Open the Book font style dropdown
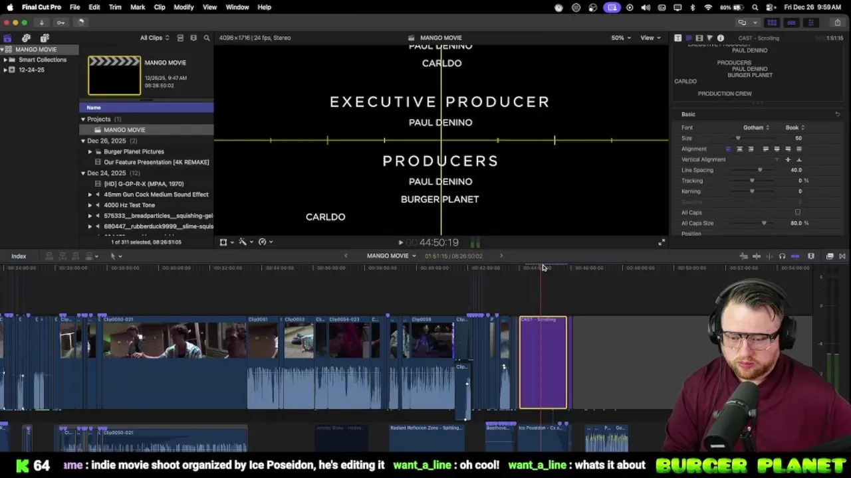The height and width of the screenshot is (478, 851). point(795,127)
